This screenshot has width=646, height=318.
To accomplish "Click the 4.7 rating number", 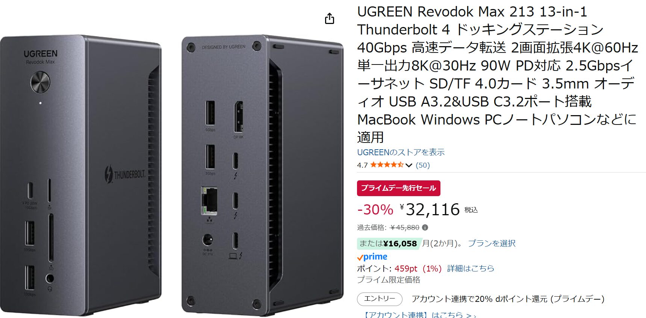I will click(362, 165).
